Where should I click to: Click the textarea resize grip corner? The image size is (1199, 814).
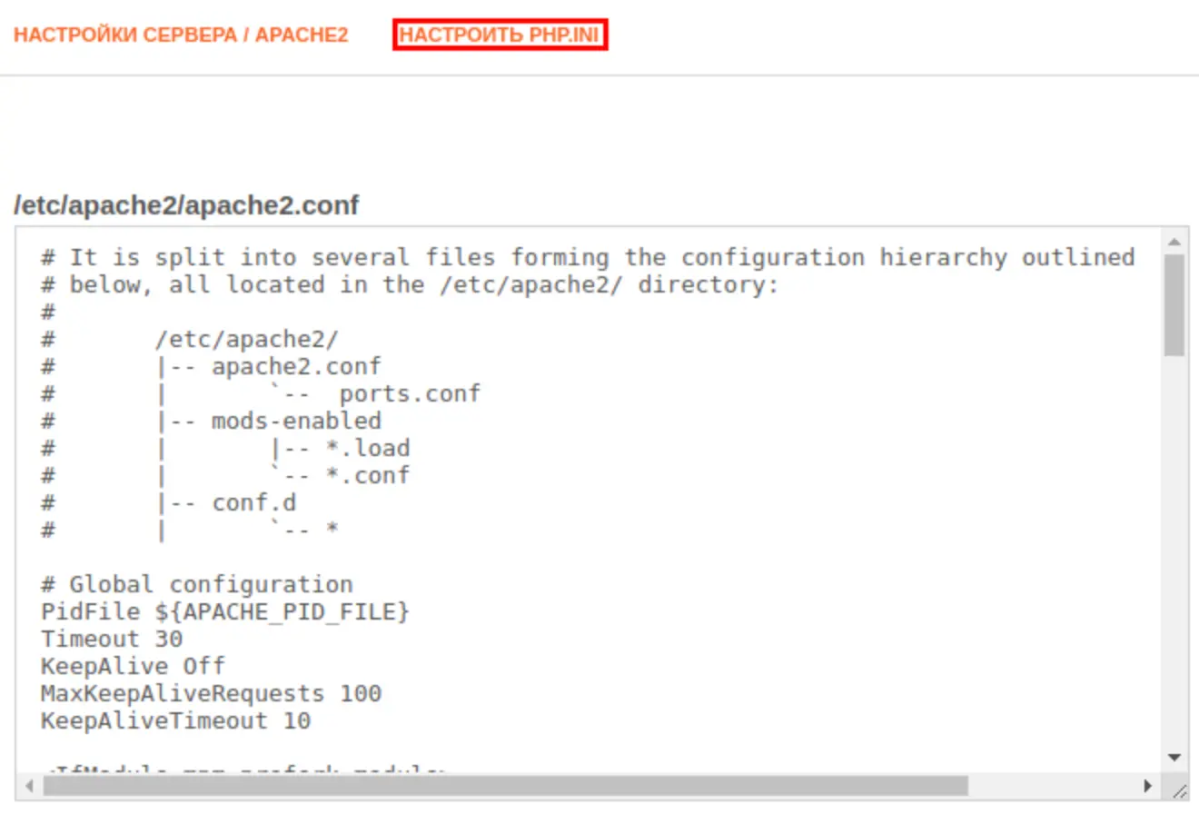click(1178, 788)
